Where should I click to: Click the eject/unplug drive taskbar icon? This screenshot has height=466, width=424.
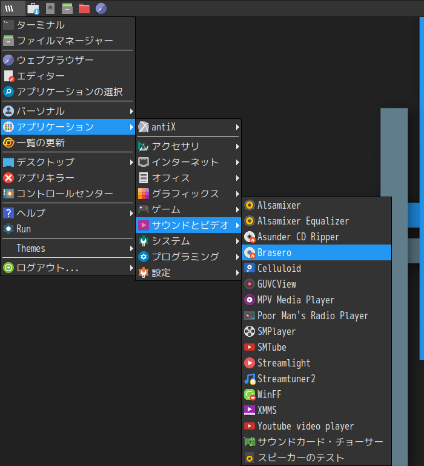click(50, 8)
